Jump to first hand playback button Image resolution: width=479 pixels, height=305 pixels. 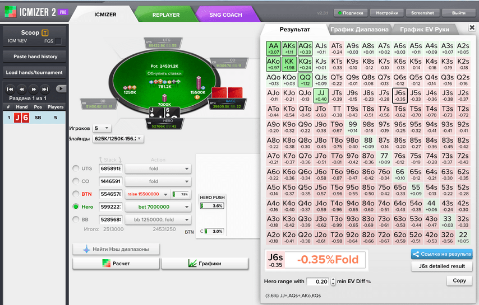pyautogui.click(x=10, y=90)
